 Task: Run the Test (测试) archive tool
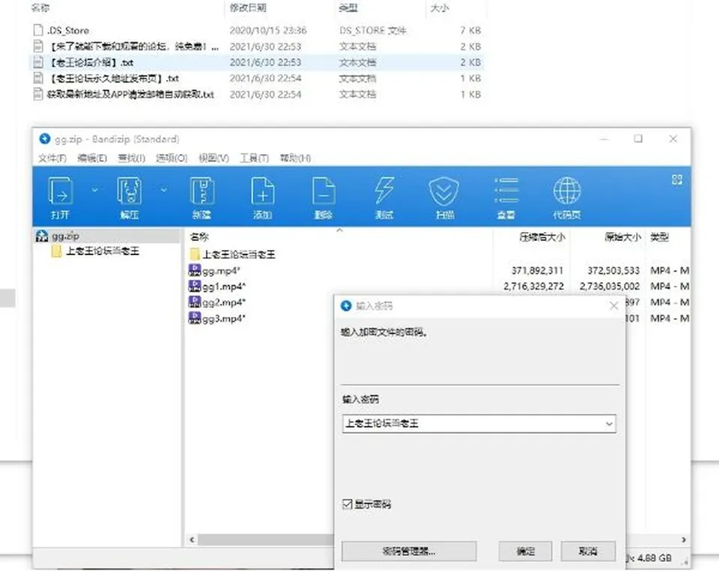point(384,191)
